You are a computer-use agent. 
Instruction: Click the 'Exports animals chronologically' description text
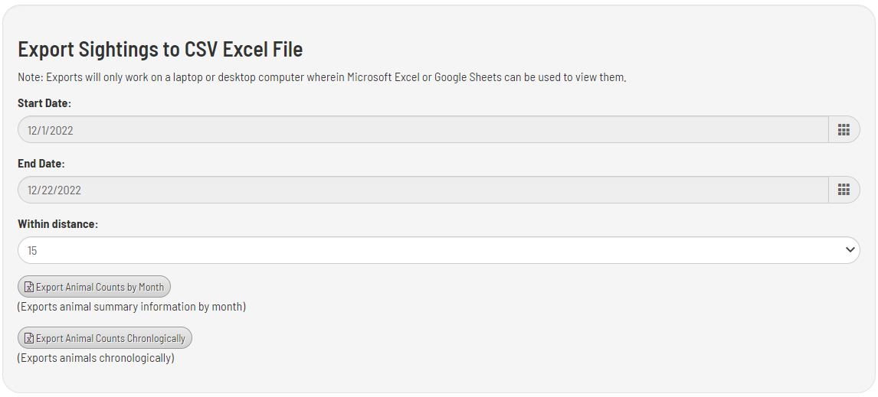96,357
